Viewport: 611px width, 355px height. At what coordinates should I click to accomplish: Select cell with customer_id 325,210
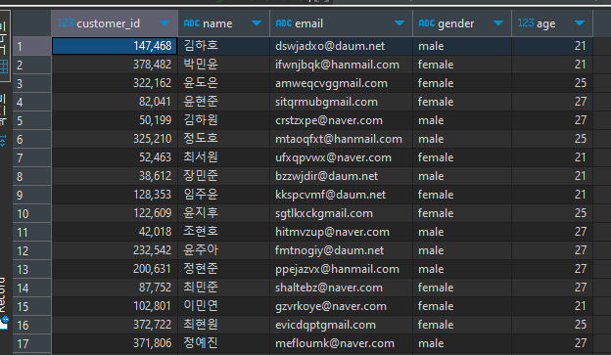pos(115,139)
